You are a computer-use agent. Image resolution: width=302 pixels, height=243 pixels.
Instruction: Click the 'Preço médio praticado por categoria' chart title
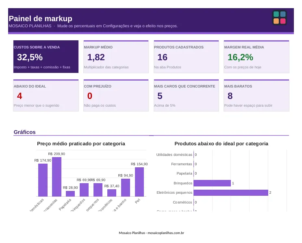tap(81, 144)
